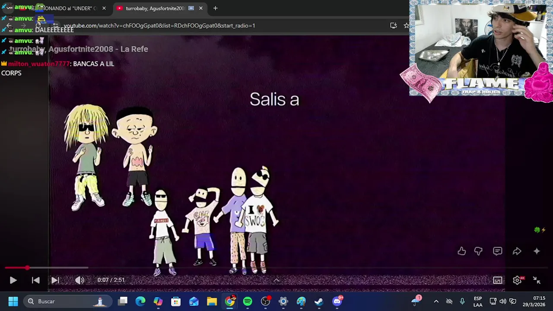Image resolution: width=553 pixels, height=311 pixels.
Task: Open the Settings gear app in taskbar
Action: [283, 301]
